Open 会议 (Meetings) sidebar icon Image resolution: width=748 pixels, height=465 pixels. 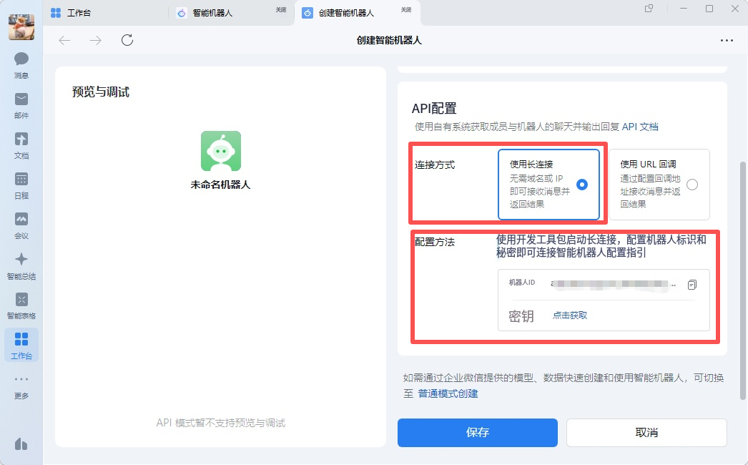[21, 225]
